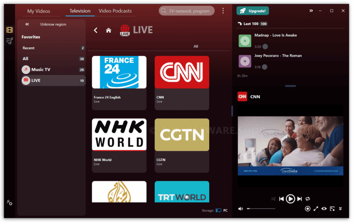
Task: Collapse the player panel with double-arrow
Action: [x=311, y=11]
